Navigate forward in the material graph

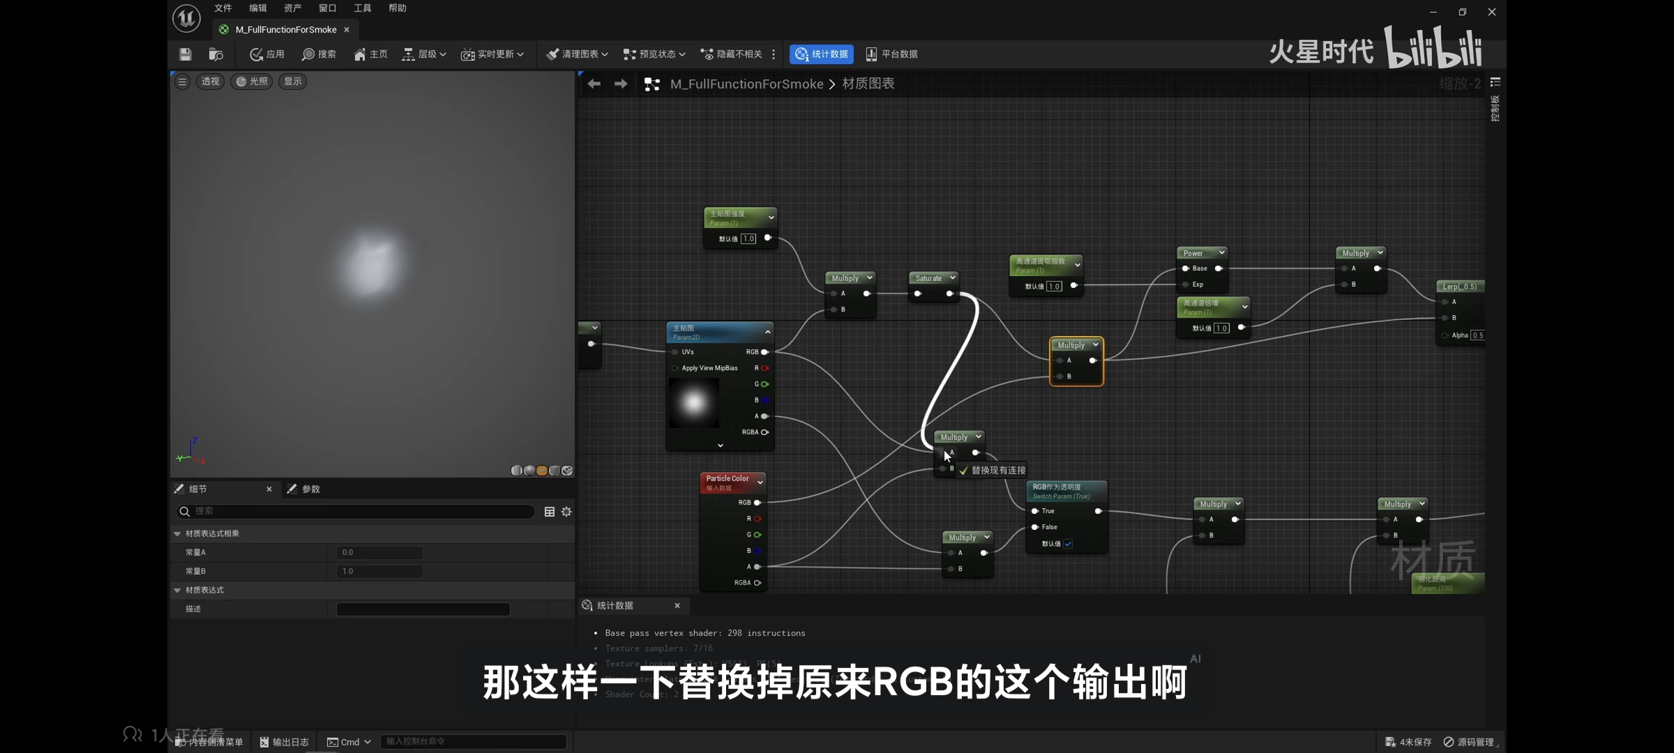click(620, 84)
